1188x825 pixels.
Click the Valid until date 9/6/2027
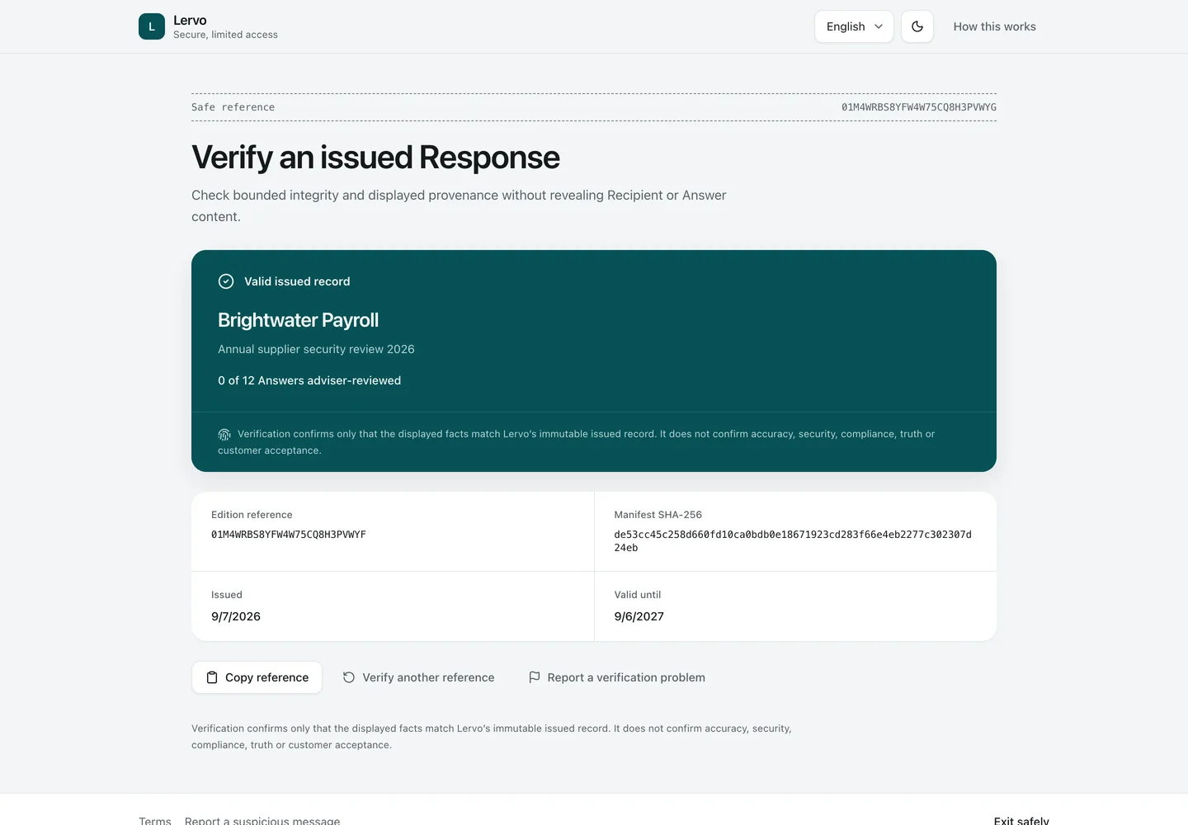639,616
